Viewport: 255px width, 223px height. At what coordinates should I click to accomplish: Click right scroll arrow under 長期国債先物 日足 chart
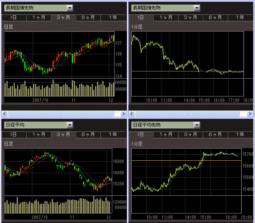[123, 114]
